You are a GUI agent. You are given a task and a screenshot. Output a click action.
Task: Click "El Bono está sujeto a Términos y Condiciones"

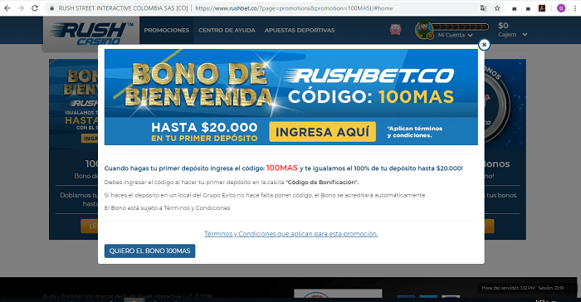pos(167,208)
